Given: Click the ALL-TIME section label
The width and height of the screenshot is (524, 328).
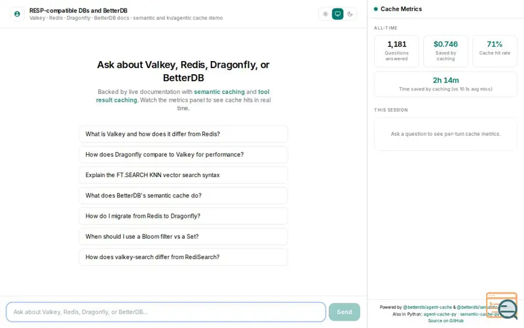Looking at the screenshot, I should 386,28.
